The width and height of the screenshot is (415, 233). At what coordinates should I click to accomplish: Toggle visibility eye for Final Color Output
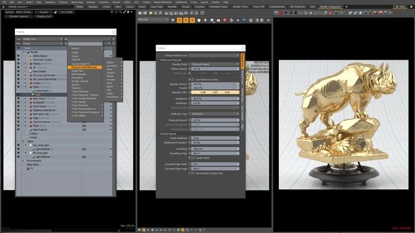click(18, 60)
